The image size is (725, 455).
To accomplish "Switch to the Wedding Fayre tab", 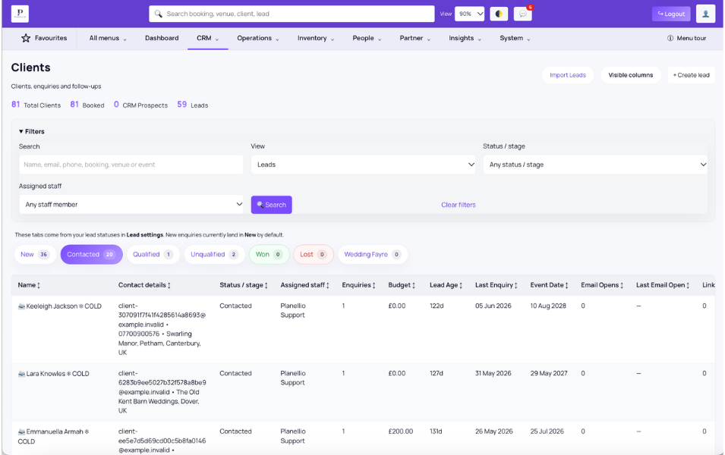I will pyautogui.click(x=373, y=255).
